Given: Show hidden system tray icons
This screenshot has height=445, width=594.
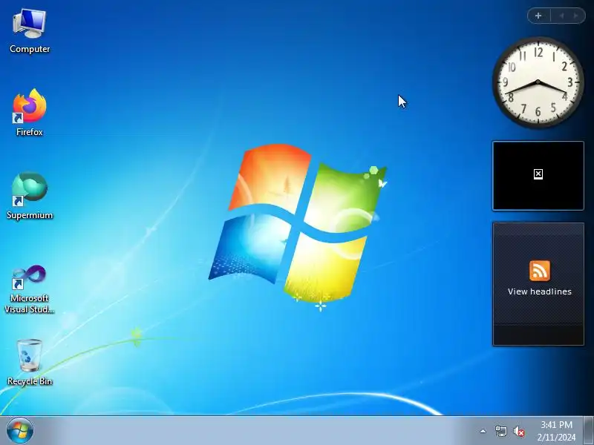Looking at the screenshot, I should pos(483,431).
